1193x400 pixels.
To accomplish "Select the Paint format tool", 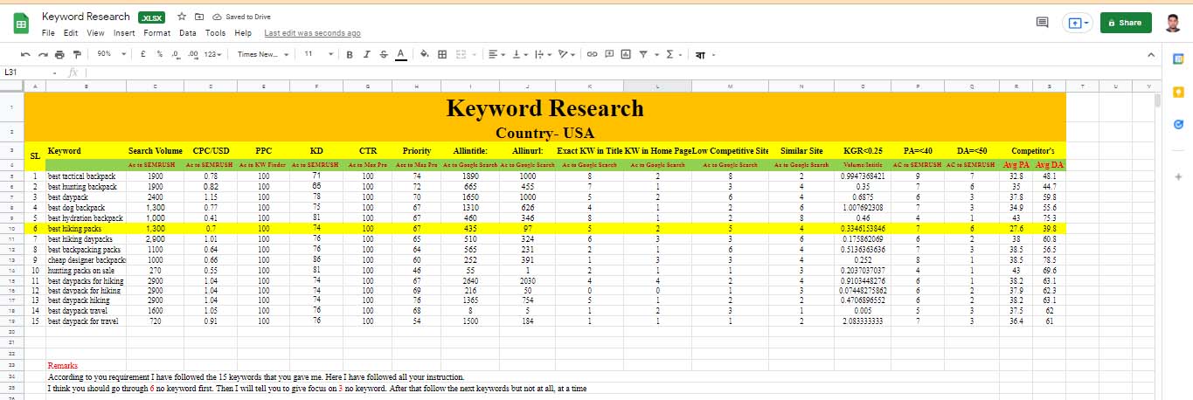I will (76, 54).
